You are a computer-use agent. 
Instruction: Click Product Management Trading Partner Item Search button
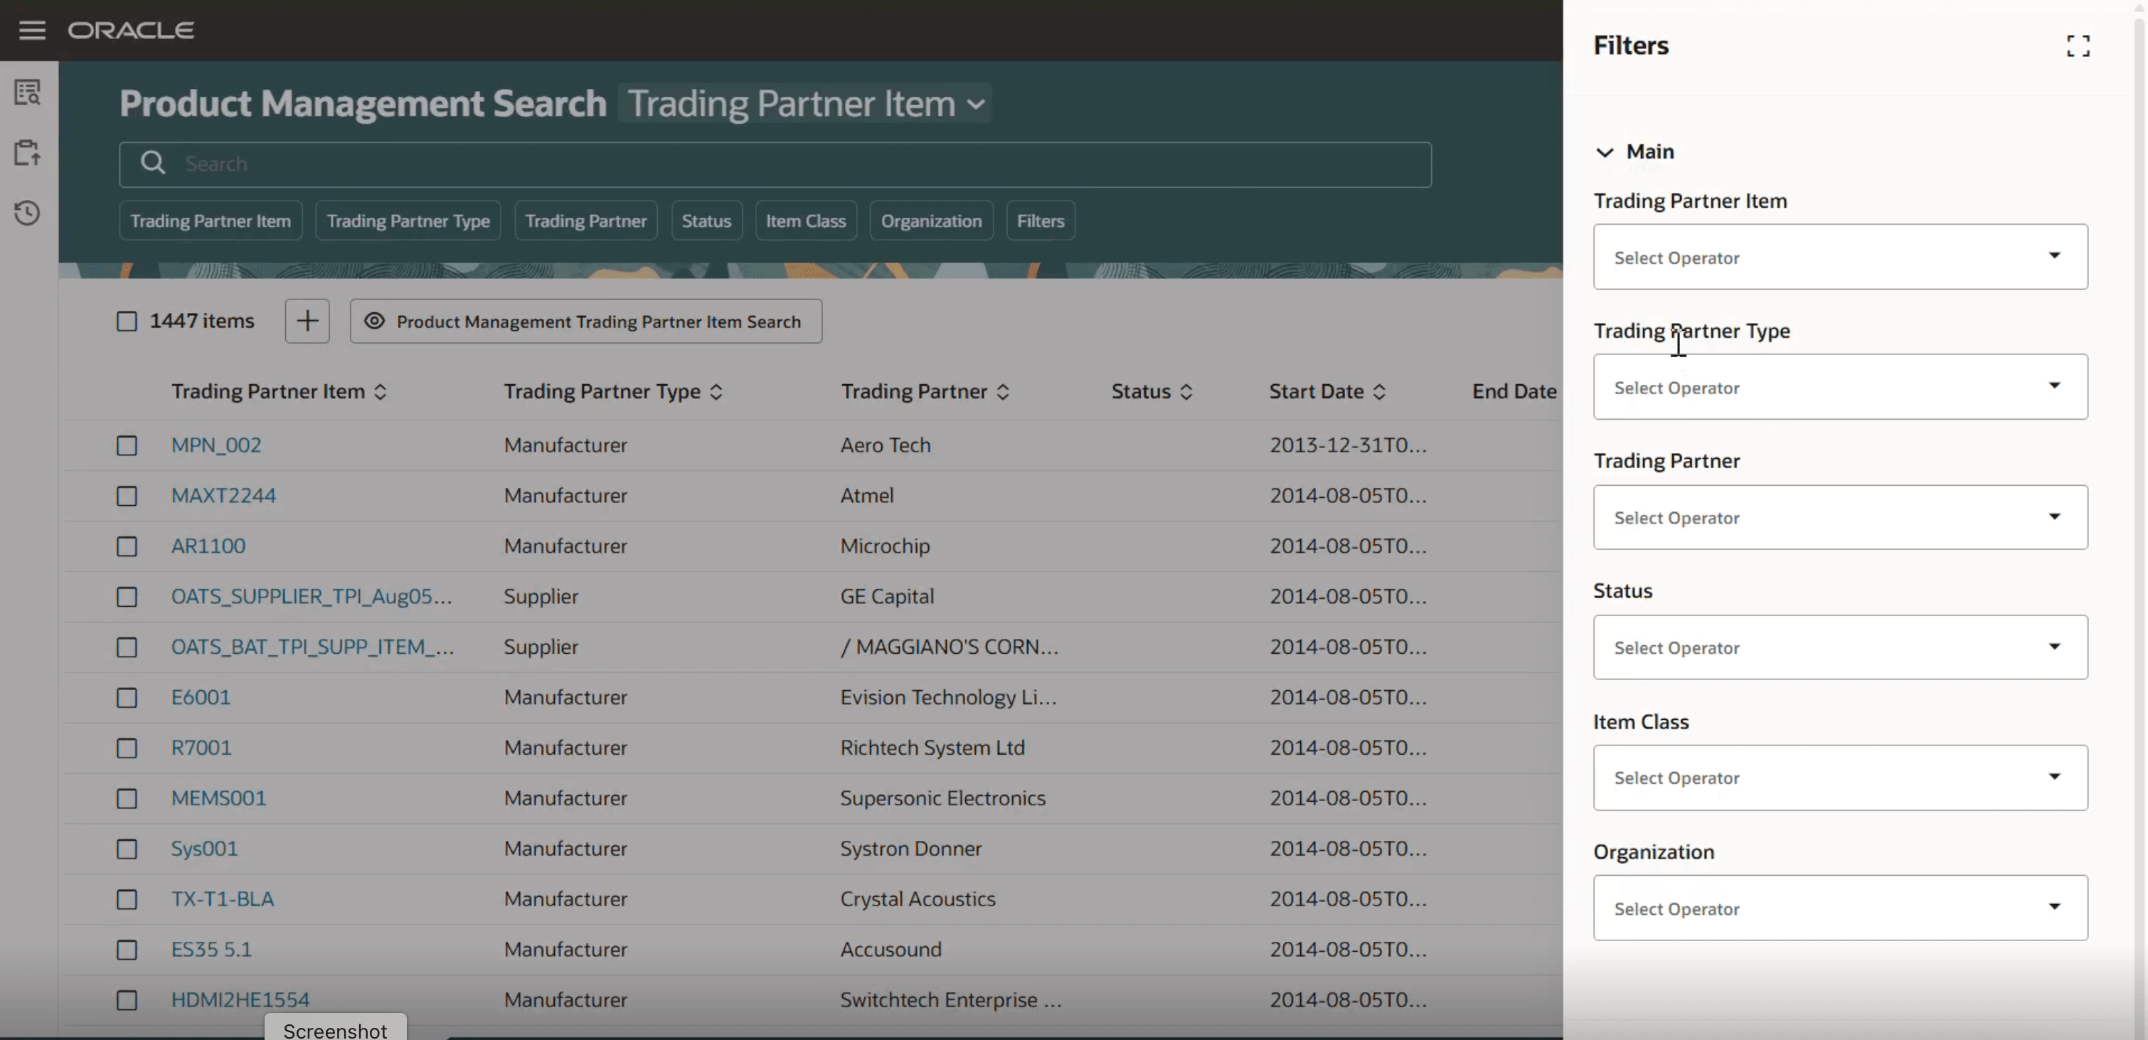pos(585,321)
